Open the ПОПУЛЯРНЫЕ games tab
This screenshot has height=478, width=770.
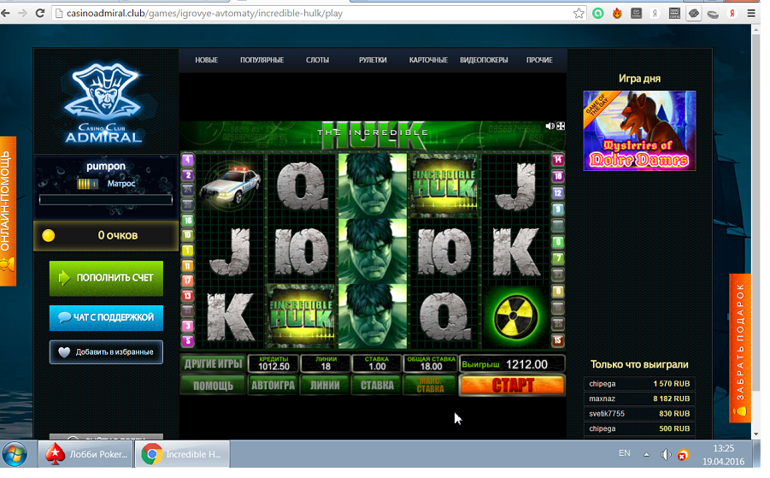coord(262,60)
